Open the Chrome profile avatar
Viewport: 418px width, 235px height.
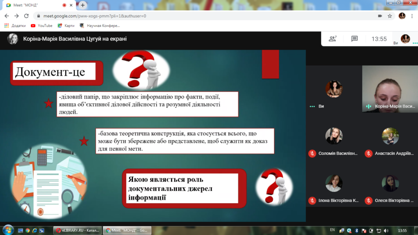[402, 16]
